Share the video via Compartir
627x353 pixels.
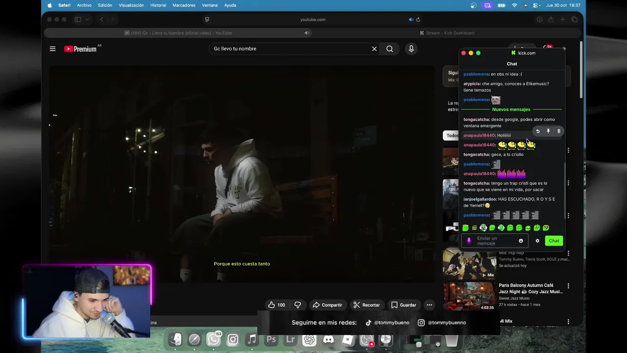(327, 305)
